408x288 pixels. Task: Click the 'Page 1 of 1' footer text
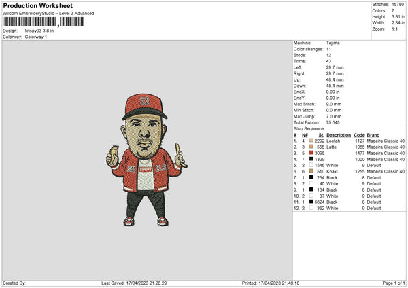click(394, 283)
